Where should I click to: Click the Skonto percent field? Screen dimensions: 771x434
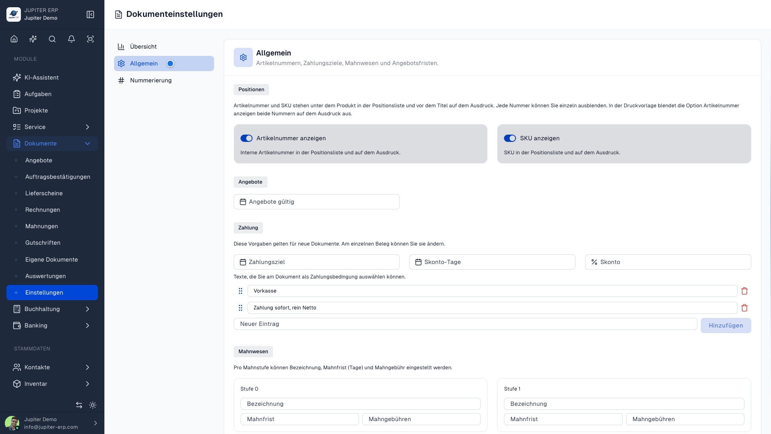pyautogui.click(x=668, y=262)
